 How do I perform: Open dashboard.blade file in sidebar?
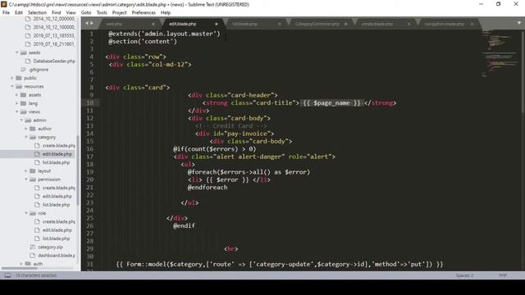[x=57, y=255]
